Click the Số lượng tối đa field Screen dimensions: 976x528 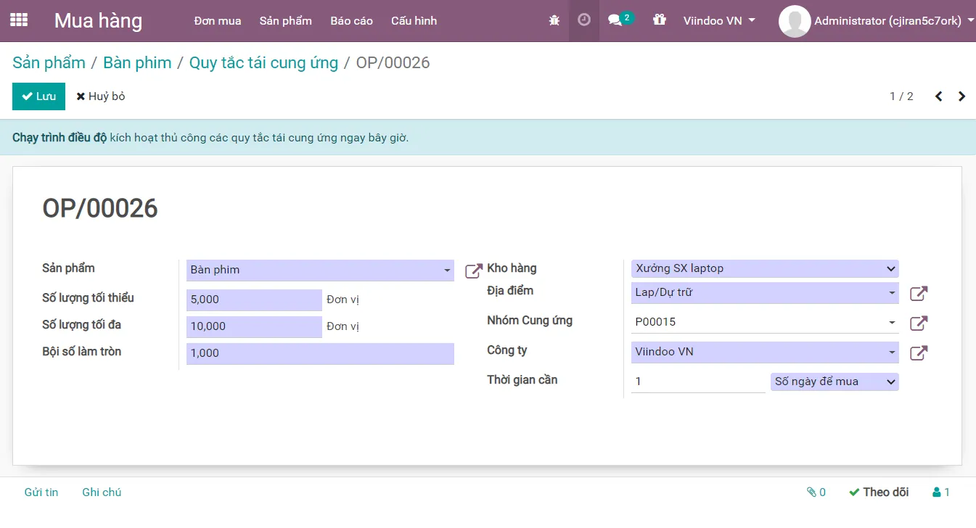pos(254,327)
